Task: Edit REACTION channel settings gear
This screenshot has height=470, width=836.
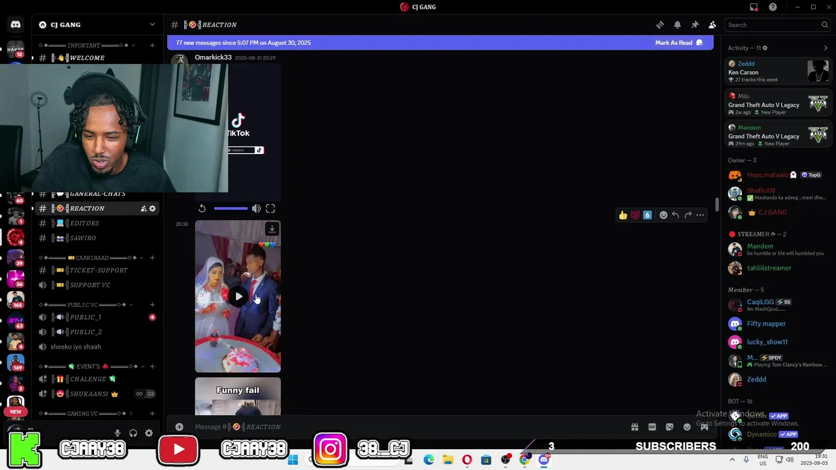Action: tap(152, 208)
